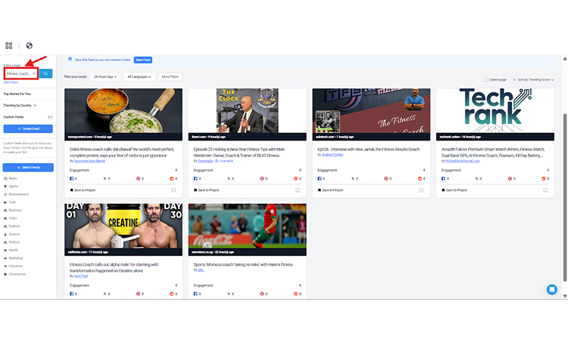Tick the Select page checkbox

coord(486,80)
